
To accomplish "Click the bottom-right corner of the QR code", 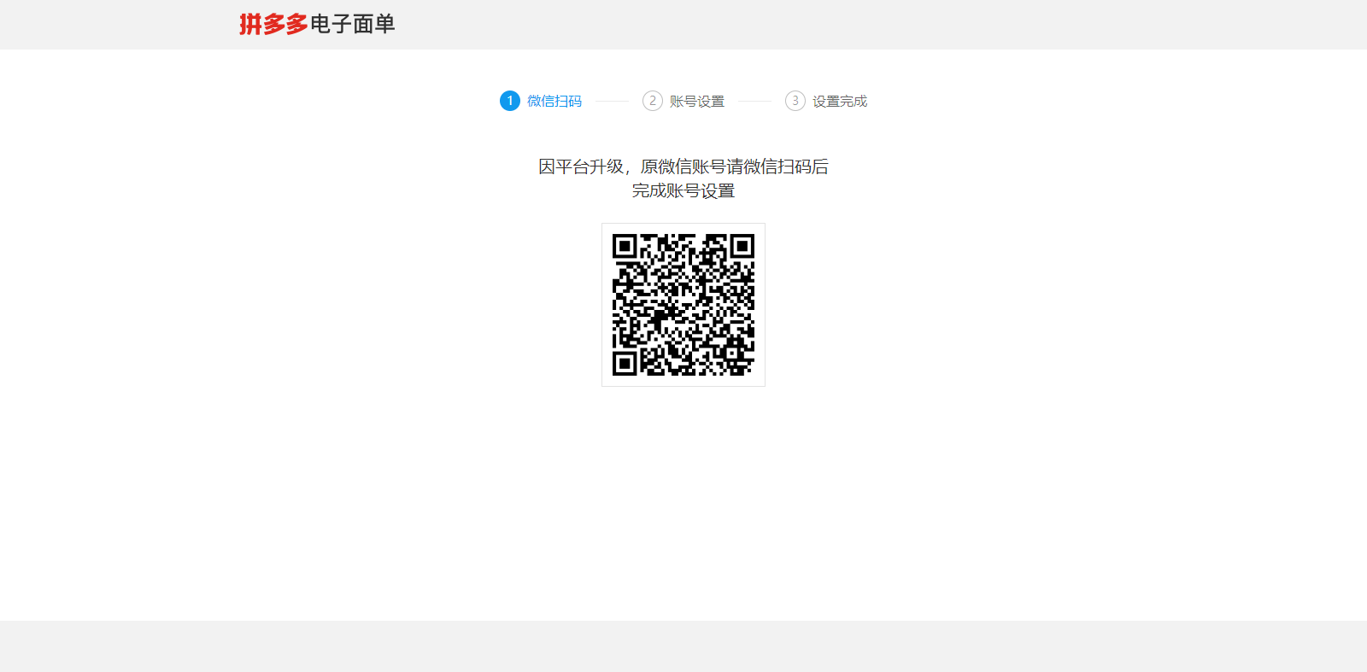I will [x=745, y=367].
